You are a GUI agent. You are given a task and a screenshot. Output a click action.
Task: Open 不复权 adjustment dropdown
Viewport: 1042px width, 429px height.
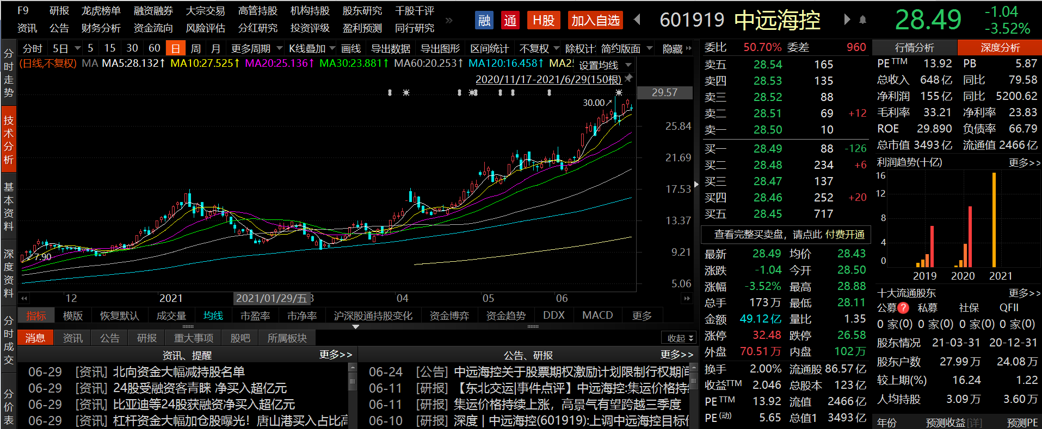click(x=539, y=48)
